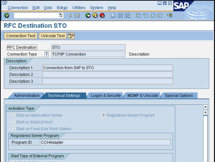This screenshot has width=215, height=162.
Task: Click the Program ID input field
Action: point(105,142)
